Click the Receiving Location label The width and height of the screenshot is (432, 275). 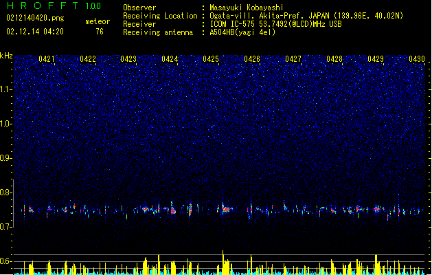[160, 16]
